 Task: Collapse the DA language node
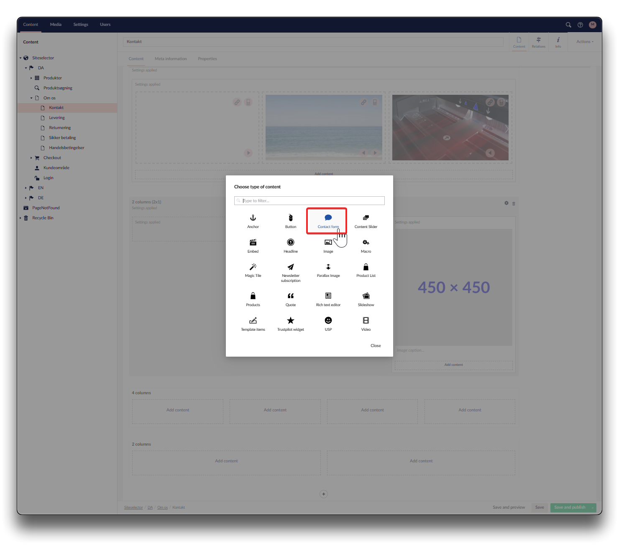pos(26,68)
